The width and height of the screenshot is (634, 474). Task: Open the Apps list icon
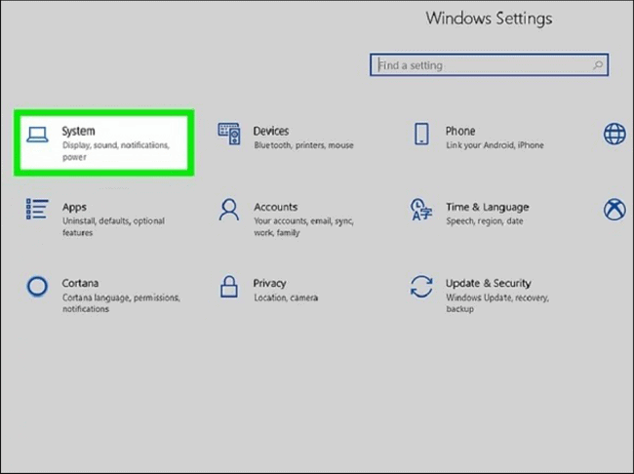(37, 209)
